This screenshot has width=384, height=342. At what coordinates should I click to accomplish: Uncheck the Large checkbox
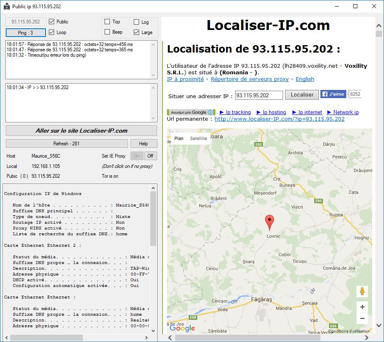pyautogui.click(x=136, y=32)
